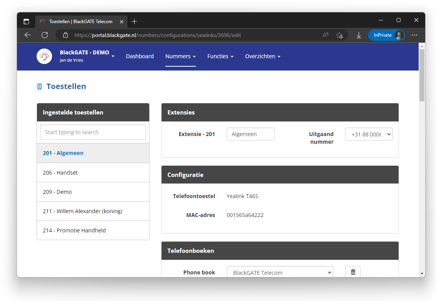This screenshot has height=301, width=436.
Task: Click the Telefoonboeken panel header
Action: click(x=280, y=251)
